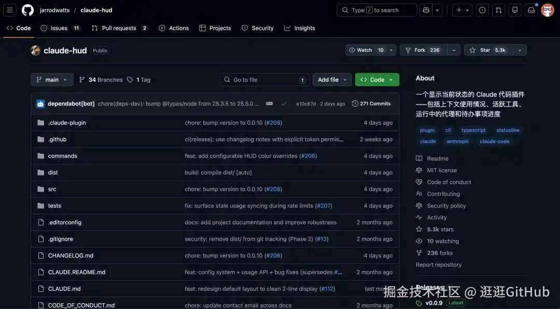The image size is (560, 309).
Task: Go to GitHub home via Octocat logo
Action: pyautogui.click(x=27, y=10)
